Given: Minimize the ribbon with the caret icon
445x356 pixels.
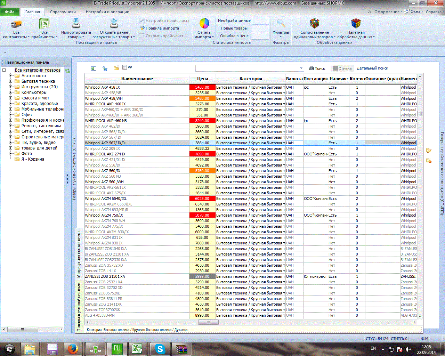Looking at the screenshot, I should [x=370, y=11].
